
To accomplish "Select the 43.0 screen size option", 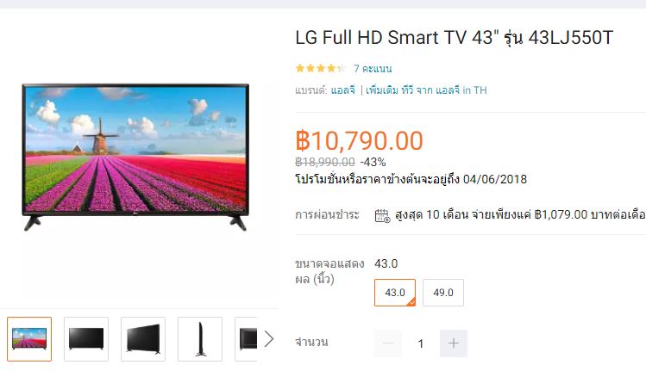I will 395,293.
